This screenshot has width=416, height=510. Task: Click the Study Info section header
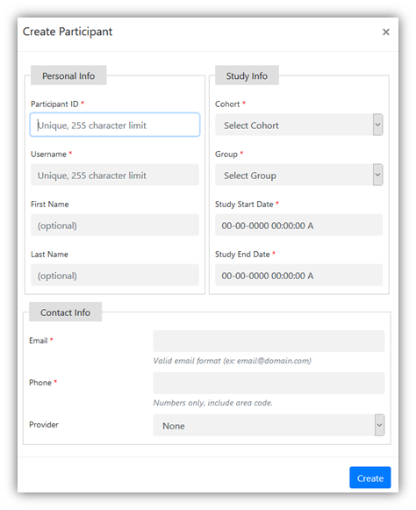pyautogui.click(x=247, y=75)
